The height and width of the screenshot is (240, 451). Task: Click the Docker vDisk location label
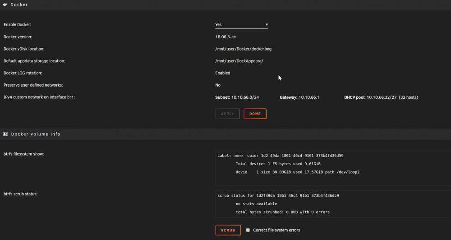24,49
